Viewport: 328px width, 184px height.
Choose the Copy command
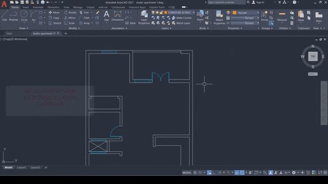(x=54, y=18)
